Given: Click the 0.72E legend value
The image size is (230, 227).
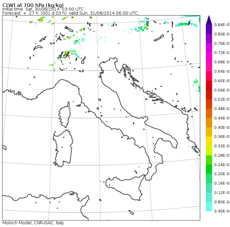Looking at the screenshot, I should 222,53.
